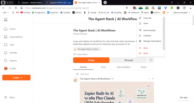The height and width of the screenshot is (103, 194).
Task: Click the orange Pledge button
Action: (x=91, y=60)
